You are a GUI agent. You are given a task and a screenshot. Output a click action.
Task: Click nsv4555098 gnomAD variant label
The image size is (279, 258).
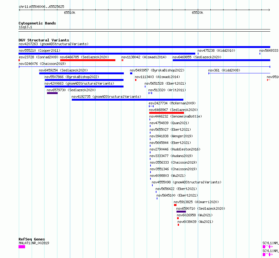(187, 182)
